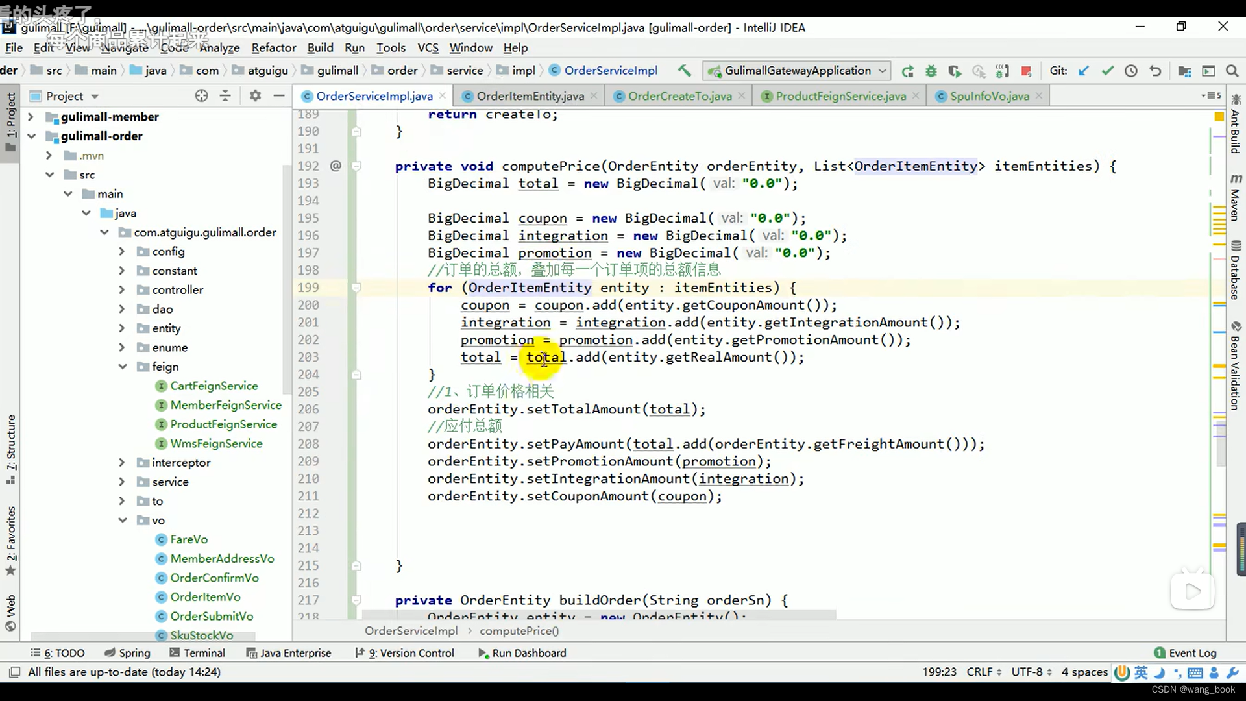Run GulimallGatewayApplication with rerun icon
Viewport: 1246px width, 701px height.
(x=907, y=71)
